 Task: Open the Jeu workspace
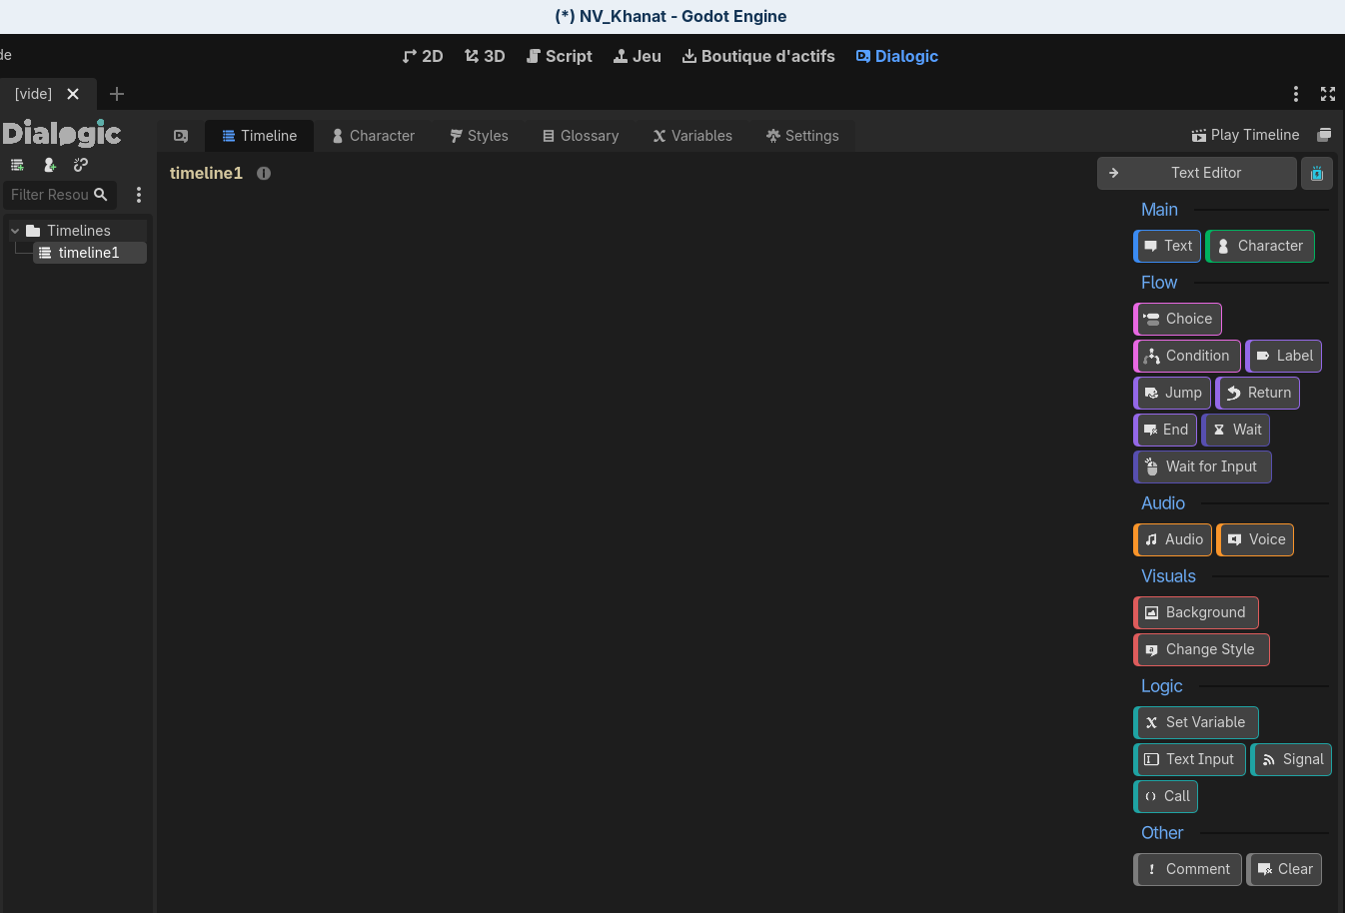638,56
